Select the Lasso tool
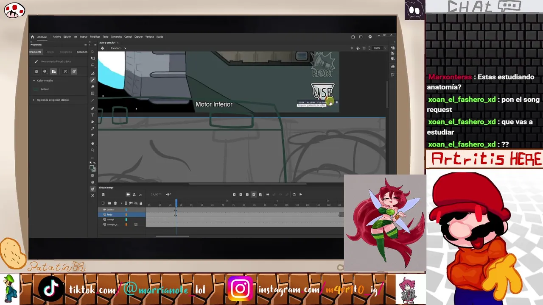Screen dimensions: 543x305 92,65
